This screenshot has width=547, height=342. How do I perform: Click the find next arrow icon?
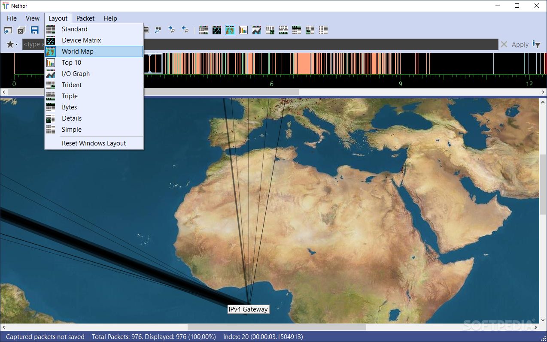(171, 30)
